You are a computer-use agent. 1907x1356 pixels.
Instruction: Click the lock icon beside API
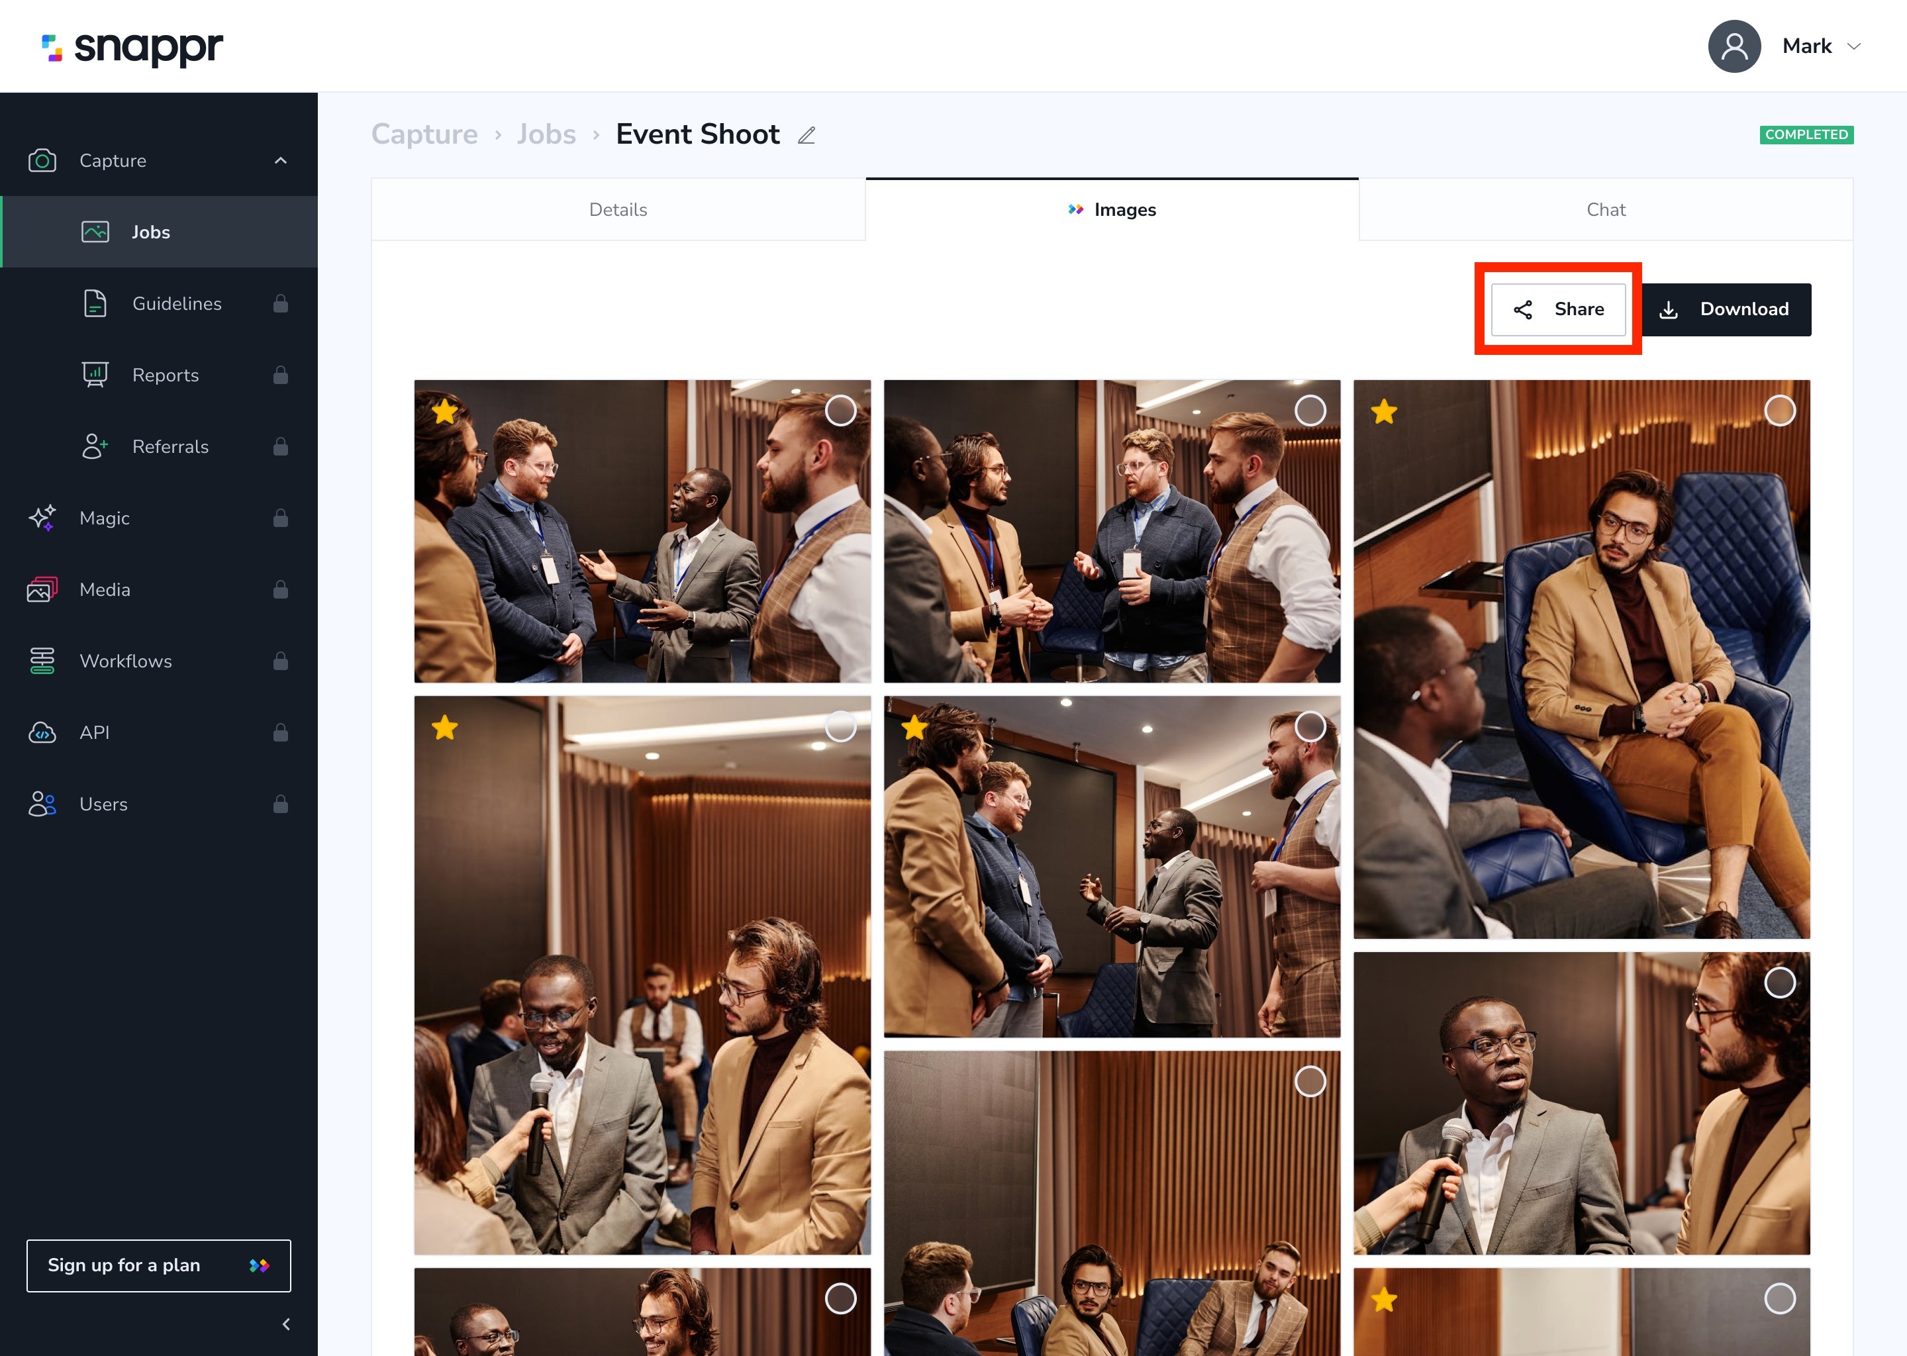[281, 732]
